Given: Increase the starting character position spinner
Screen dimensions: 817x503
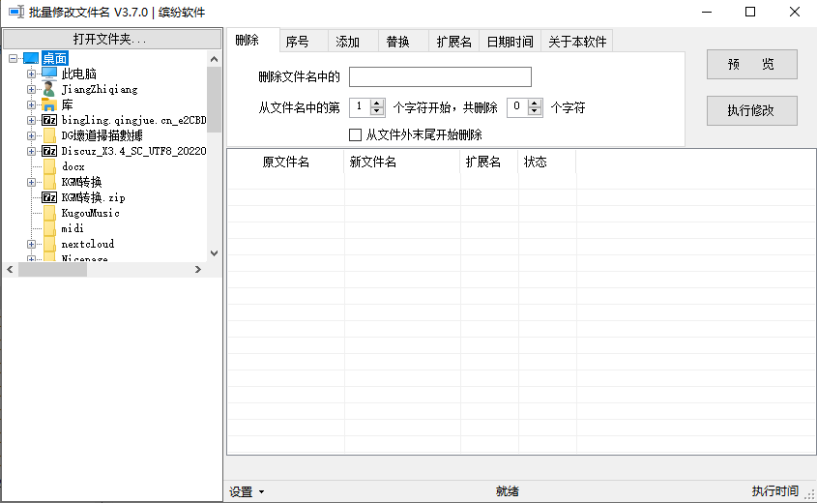Looking at the screenshot, I should pyautogui.click(x=377, y=104).
